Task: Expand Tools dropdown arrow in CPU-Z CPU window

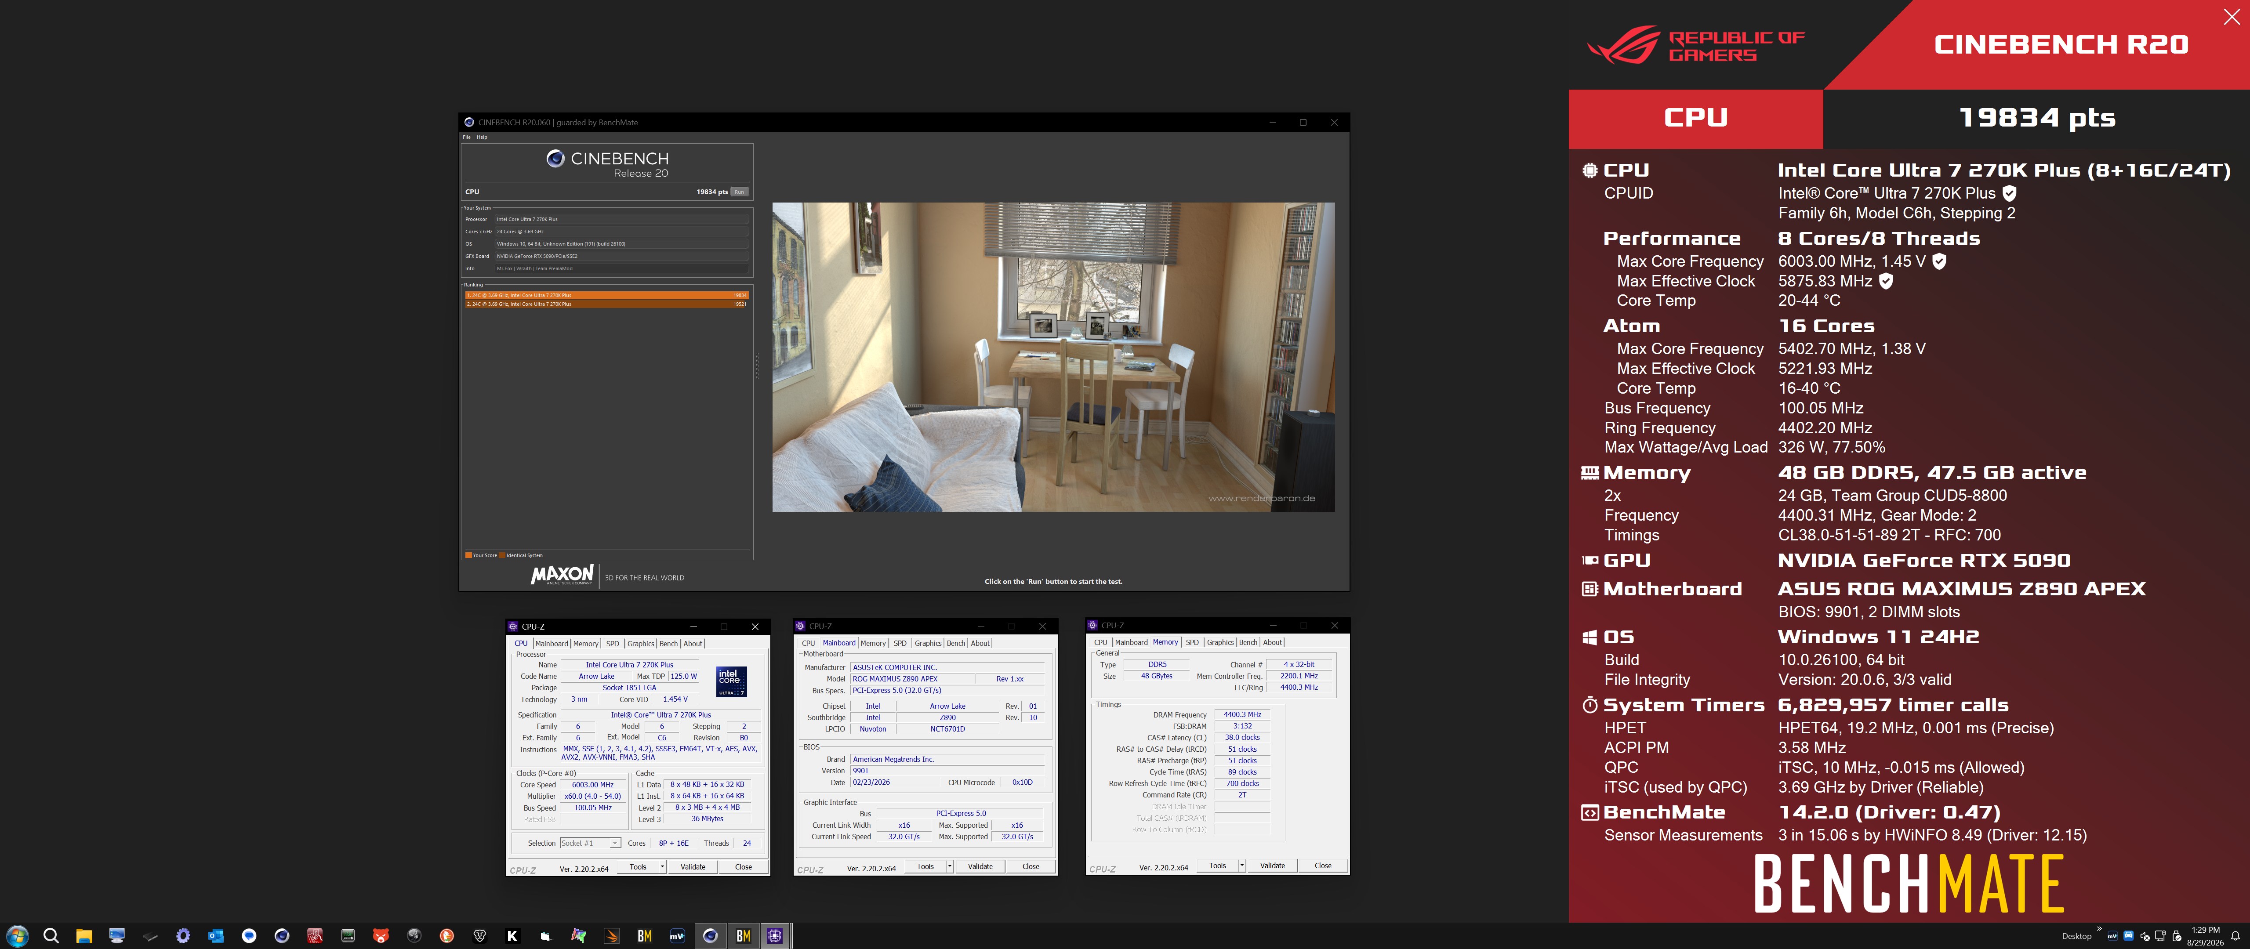Action: tap(662, 867)
